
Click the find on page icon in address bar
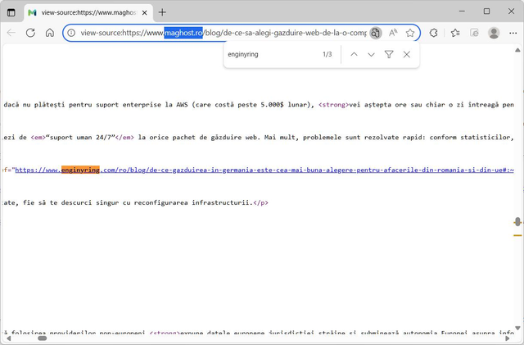pyautogui.click(x=376, y=33)
